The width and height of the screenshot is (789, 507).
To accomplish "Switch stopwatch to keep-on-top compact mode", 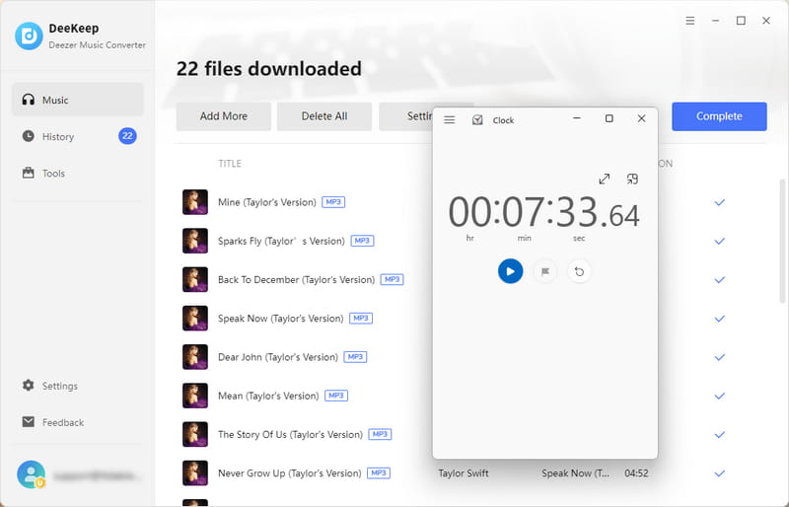I will [632, 179].
